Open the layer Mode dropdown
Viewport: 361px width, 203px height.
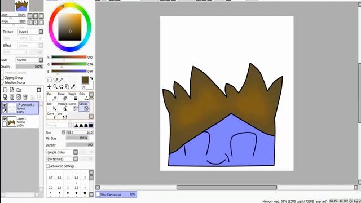point(29,60)
